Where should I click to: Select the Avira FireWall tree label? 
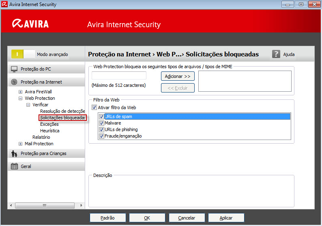tap(38, 92)
